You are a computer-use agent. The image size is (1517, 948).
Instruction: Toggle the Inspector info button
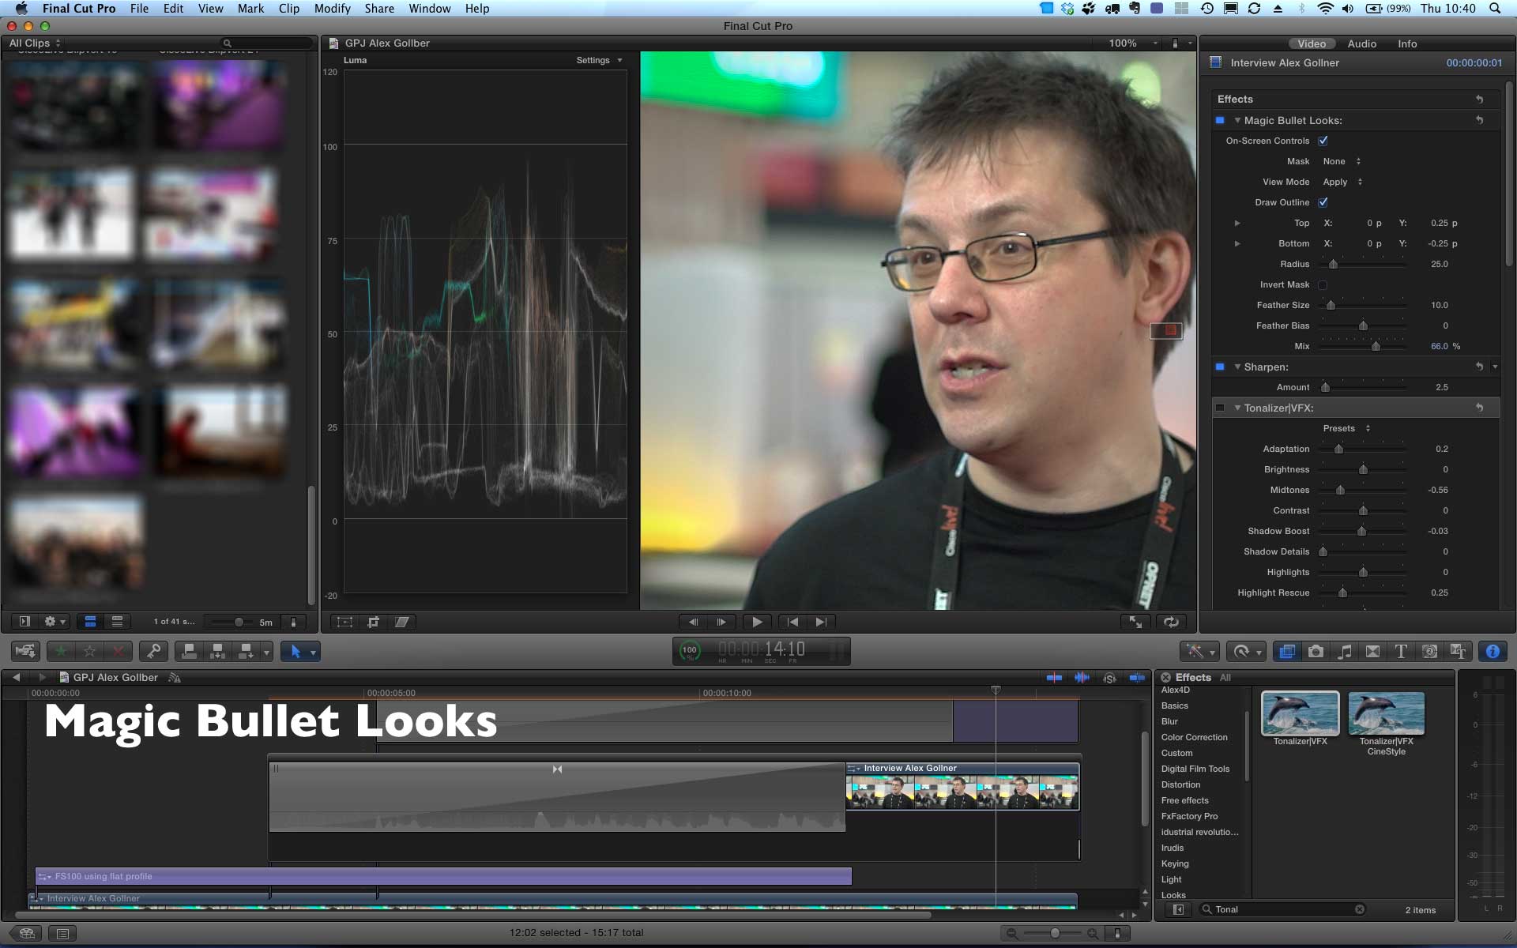pos(1493,652)
